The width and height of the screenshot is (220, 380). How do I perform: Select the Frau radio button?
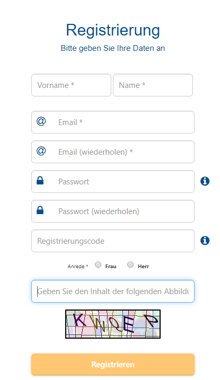pos(98,264)
